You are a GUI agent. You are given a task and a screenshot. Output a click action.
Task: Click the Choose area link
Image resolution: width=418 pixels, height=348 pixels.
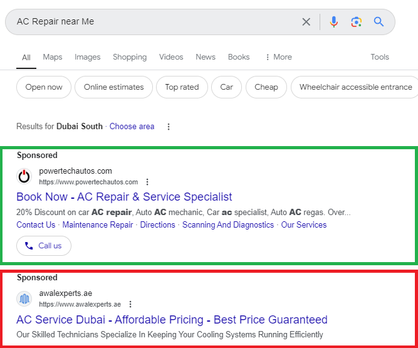point(132,126)
